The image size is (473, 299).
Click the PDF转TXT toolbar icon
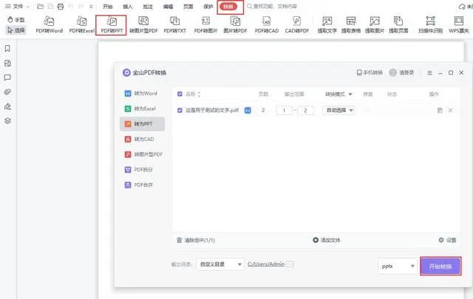175,24
